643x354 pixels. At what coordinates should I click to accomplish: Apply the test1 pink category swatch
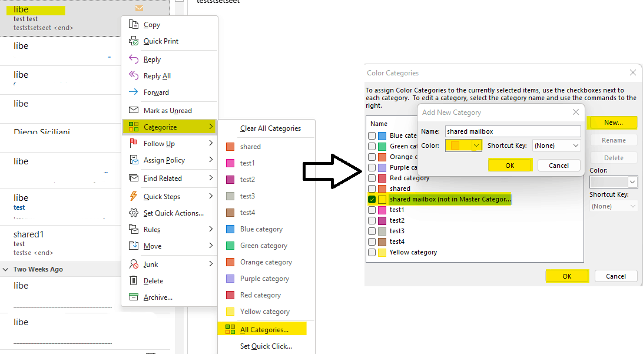pyautogui.click(x=230, y=163)
